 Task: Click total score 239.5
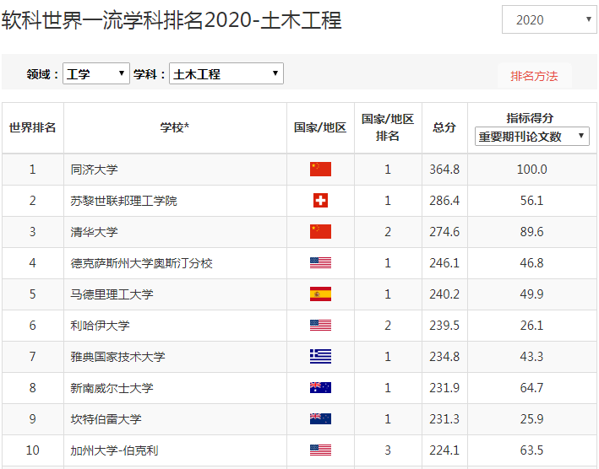click(x=444, y=326)
